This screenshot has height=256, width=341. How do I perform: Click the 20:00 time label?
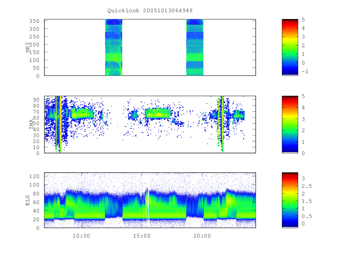(x=202, y=236)
